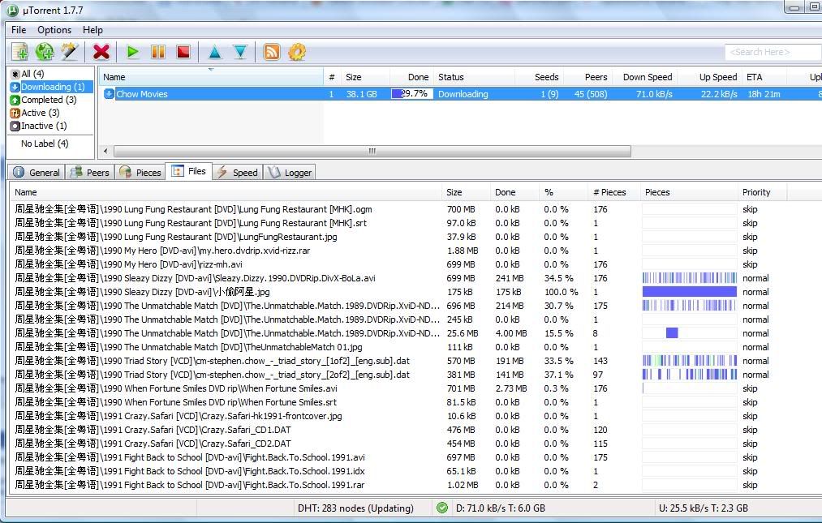The width and height of the screenshot is (822, 523).
Task: Pause the torrent with the orange pause icon
Action: click(x=157, y=52)
